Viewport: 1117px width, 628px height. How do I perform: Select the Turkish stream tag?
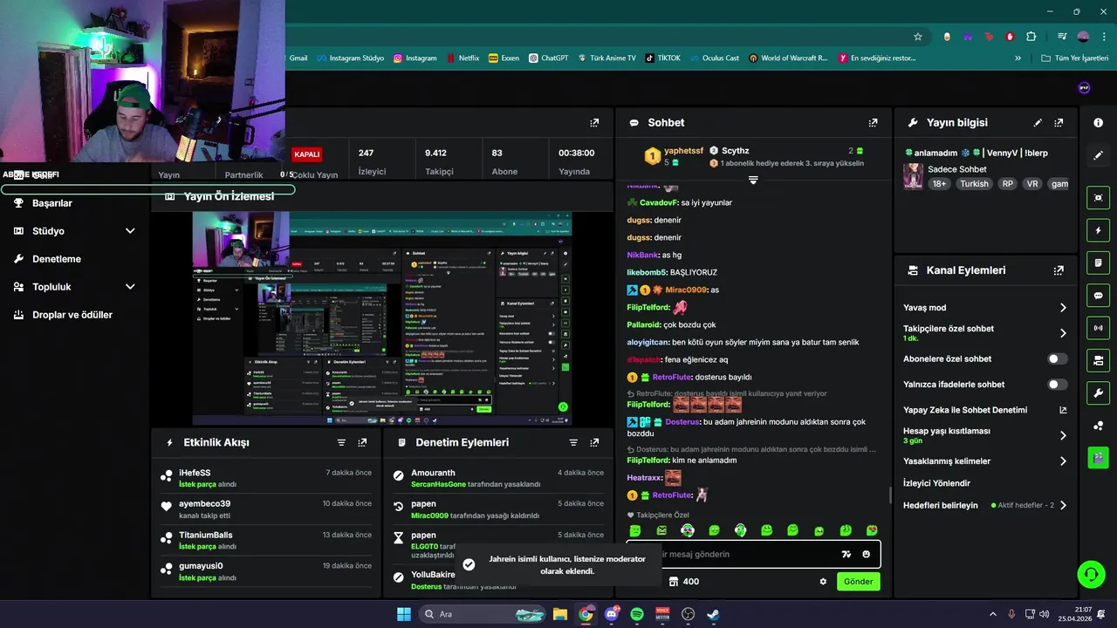point(974,184)
